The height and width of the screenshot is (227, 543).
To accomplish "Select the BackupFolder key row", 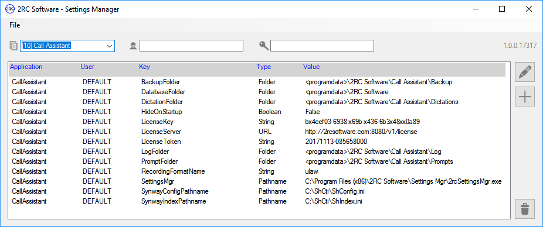I will 257,82.
